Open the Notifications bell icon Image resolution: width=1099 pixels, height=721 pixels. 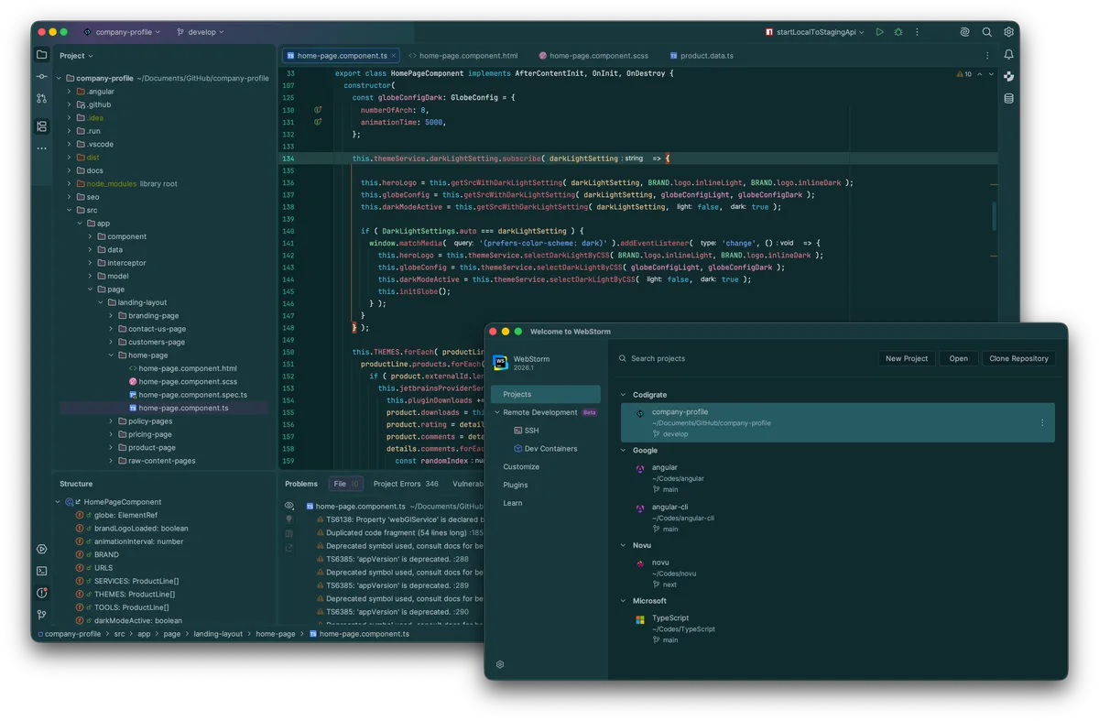tap(1008, 55)
